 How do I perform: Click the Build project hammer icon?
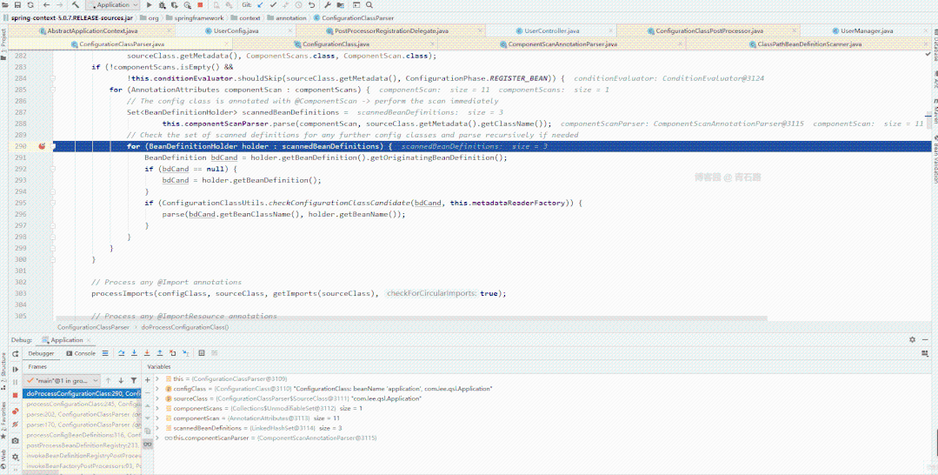pos(76,5)
